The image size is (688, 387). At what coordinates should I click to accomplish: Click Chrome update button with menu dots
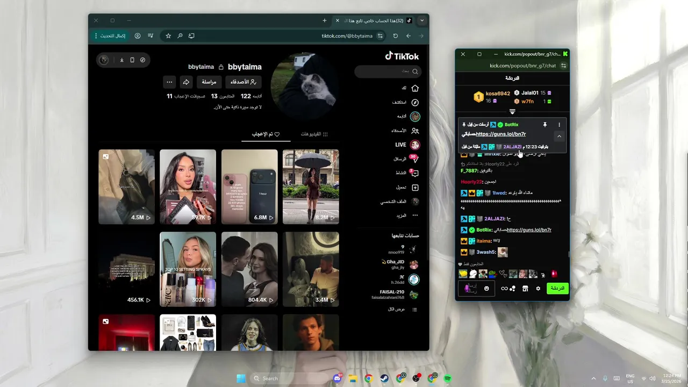[x=110, y=35]
